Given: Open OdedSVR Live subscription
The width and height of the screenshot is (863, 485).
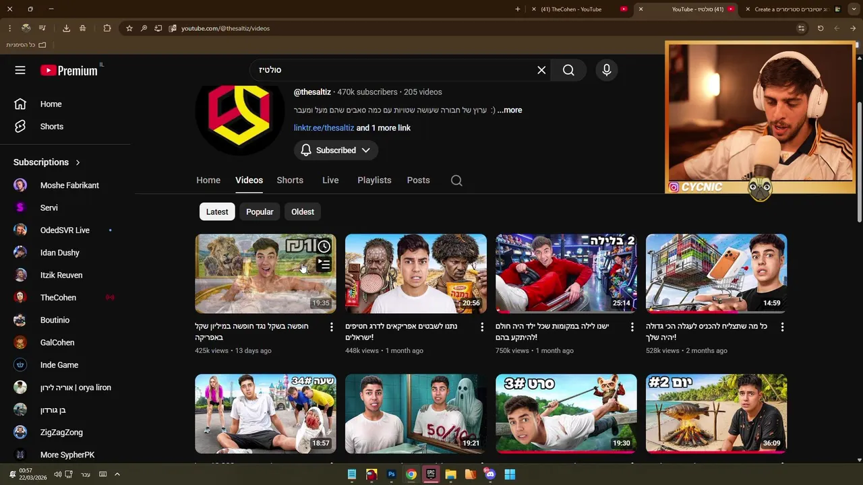Looking at the screenshot, I should click(x=65, y=230).
